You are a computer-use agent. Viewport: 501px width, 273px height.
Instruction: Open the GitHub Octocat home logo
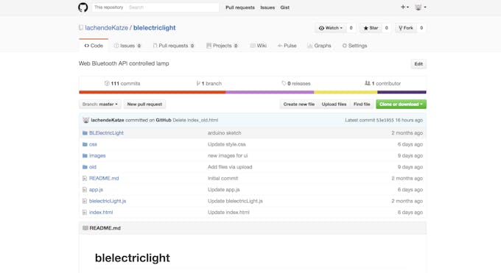83,7
